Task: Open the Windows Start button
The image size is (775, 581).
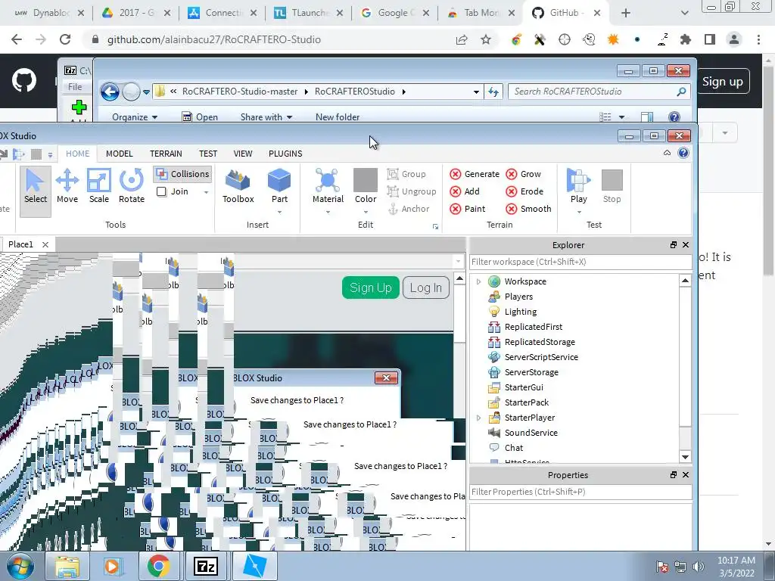Action: (x=19, y=566)
